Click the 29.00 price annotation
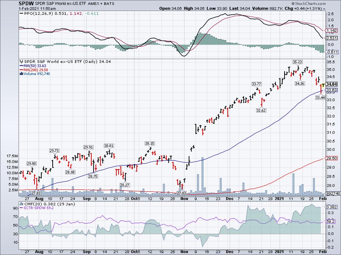The height and width of the screenshot is (255, 341). click(32, 164)
